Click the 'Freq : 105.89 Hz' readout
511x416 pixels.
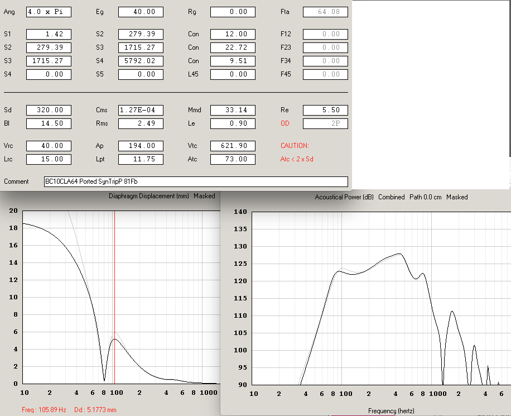click(x=44, y=410)
